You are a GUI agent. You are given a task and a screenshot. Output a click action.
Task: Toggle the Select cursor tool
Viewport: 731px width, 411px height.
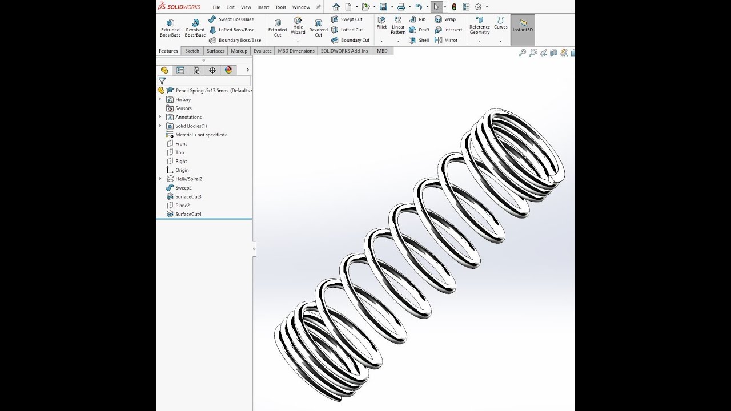coord(436,7)
